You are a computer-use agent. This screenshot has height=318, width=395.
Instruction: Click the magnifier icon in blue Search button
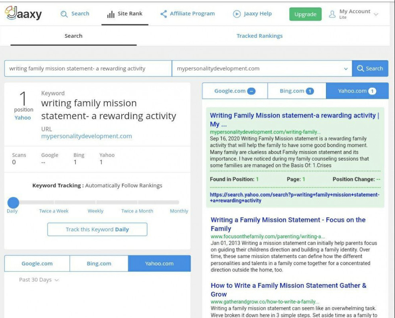(360, 69)
